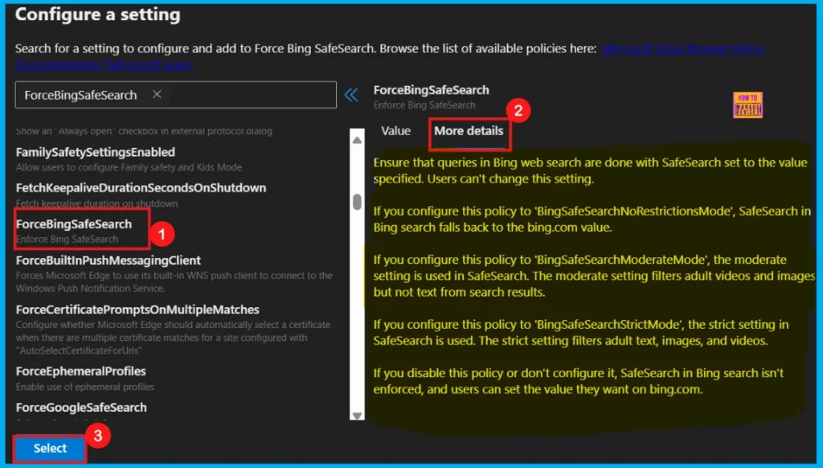Select ForceCertificatePromptsOnMultipleMatches setting
The width and height of the screenshot is (823, 468).
(137, 310)
